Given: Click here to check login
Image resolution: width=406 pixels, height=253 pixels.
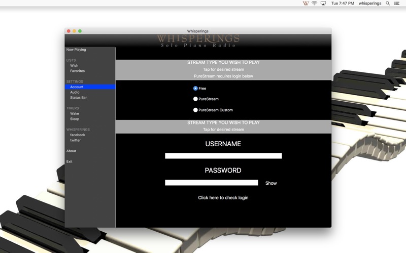Looking at the screenshot, I should pyautogui.click(x=223, y=198).
